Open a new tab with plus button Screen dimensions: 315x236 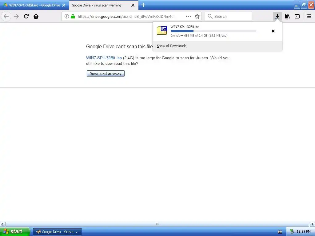pyautogui.click(x=143, y=5)
